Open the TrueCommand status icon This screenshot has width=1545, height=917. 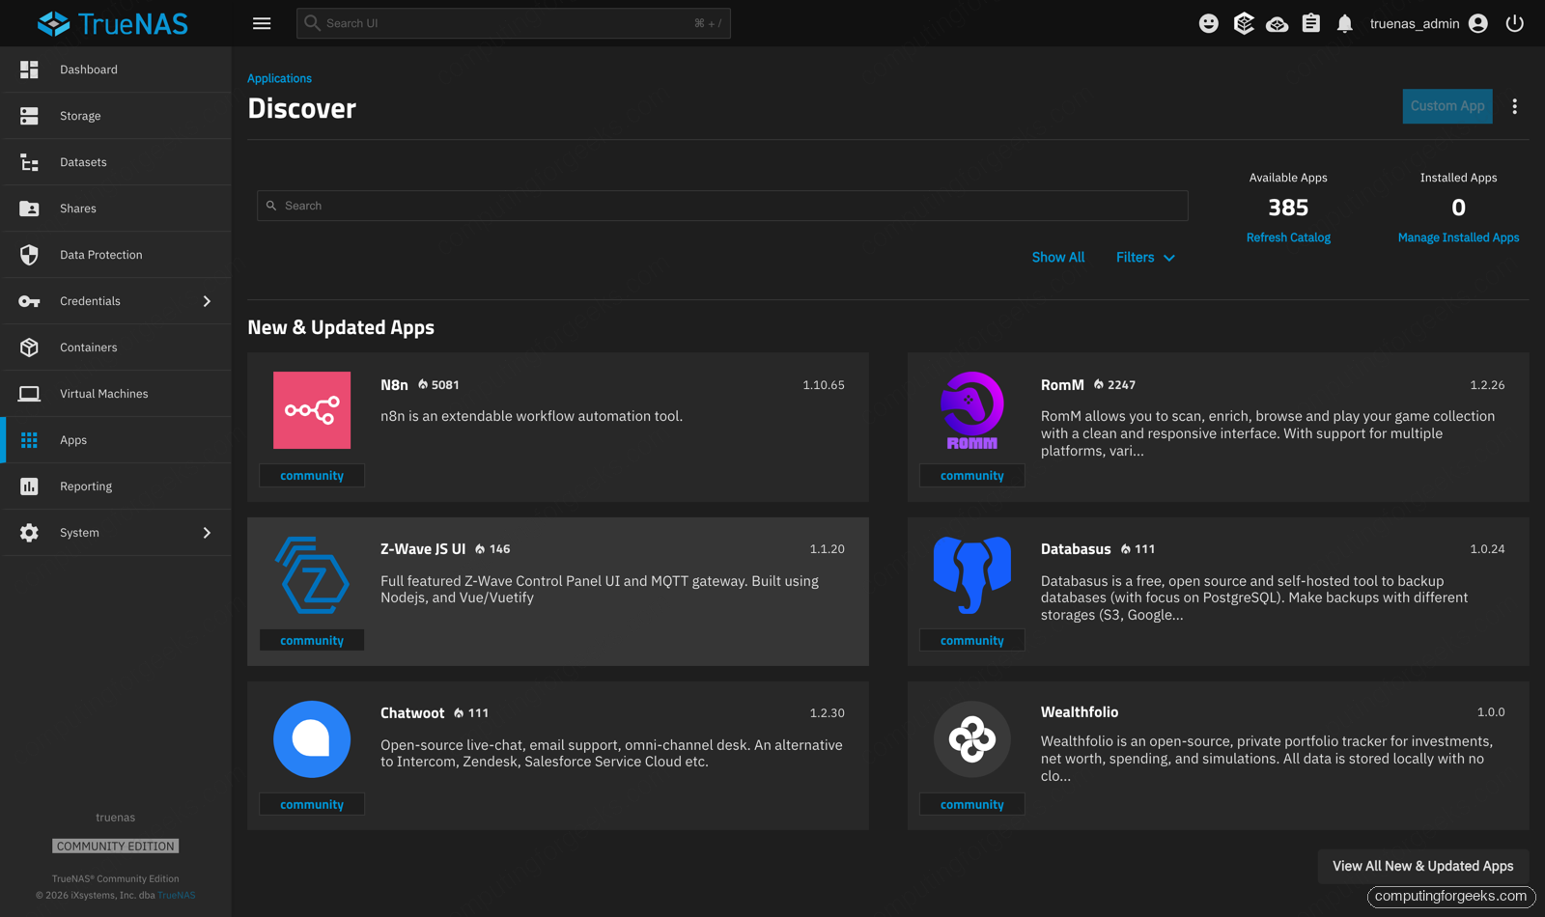tap(1244, 23)
